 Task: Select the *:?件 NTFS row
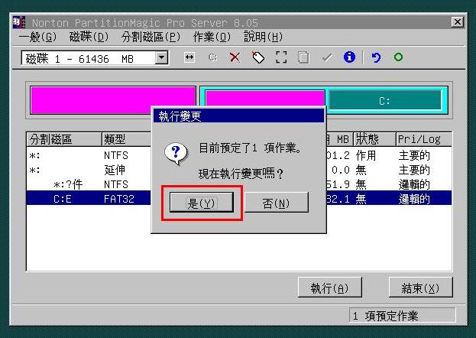click(239, 184)
